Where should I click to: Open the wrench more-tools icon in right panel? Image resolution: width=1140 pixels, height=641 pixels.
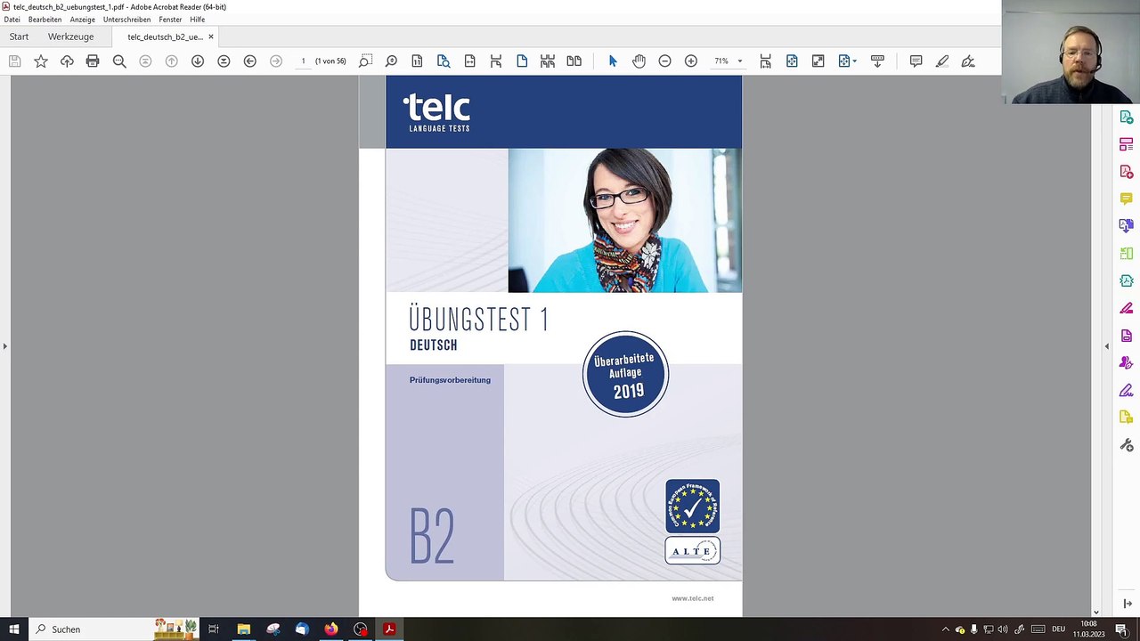(1127, 445)
